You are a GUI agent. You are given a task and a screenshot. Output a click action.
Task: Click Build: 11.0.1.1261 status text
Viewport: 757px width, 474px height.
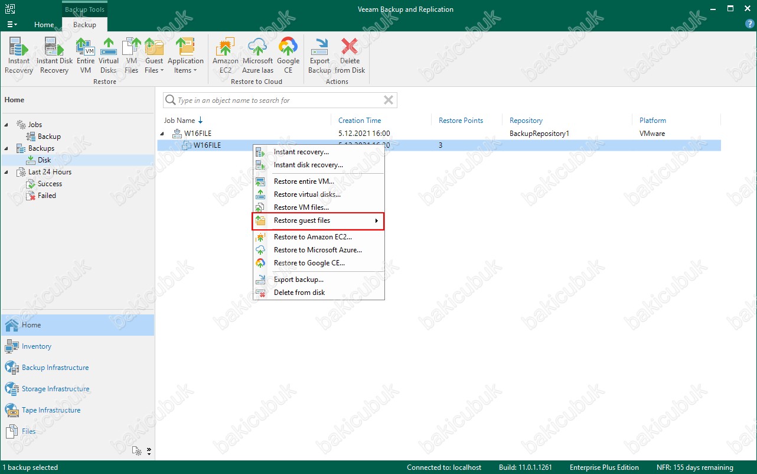pos(525,467)
